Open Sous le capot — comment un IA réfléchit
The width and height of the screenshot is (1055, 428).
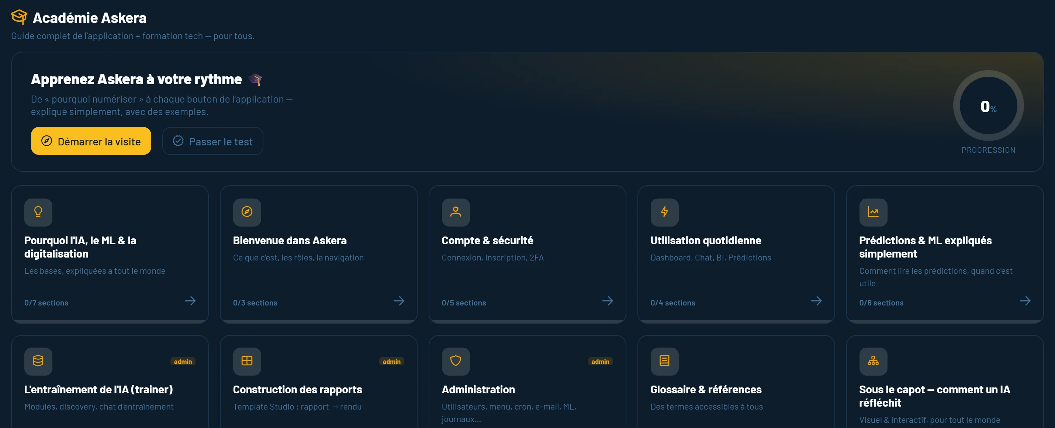(934, 396)
